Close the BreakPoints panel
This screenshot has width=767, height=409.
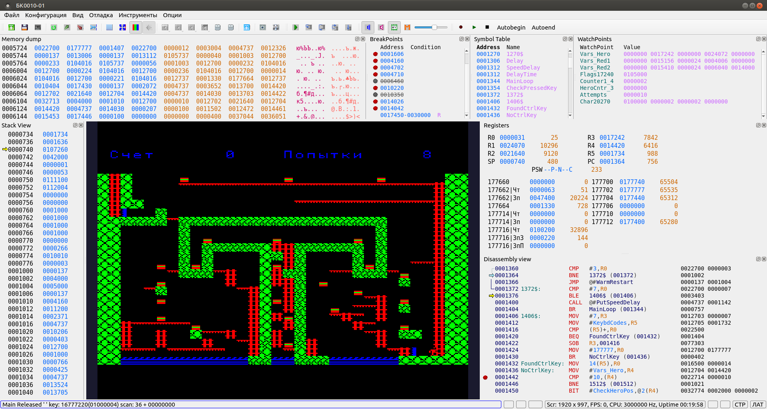point(467,39)
